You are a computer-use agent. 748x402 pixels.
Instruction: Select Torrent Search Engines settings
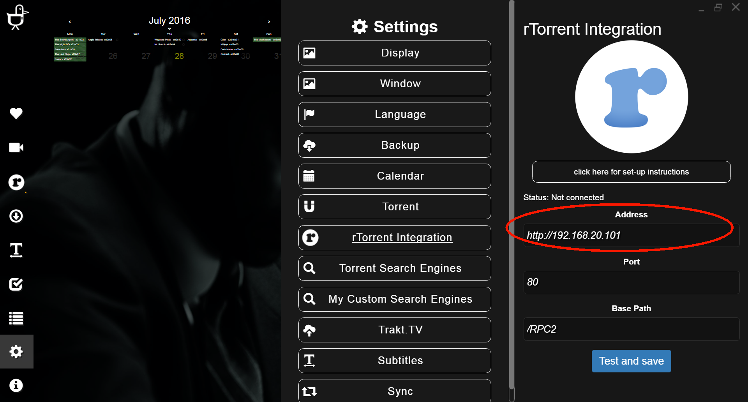tap(395, 268)
